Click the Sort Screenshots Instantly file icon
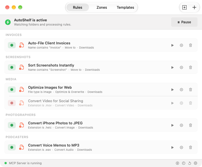202x167 pixels. coord(22,67)
